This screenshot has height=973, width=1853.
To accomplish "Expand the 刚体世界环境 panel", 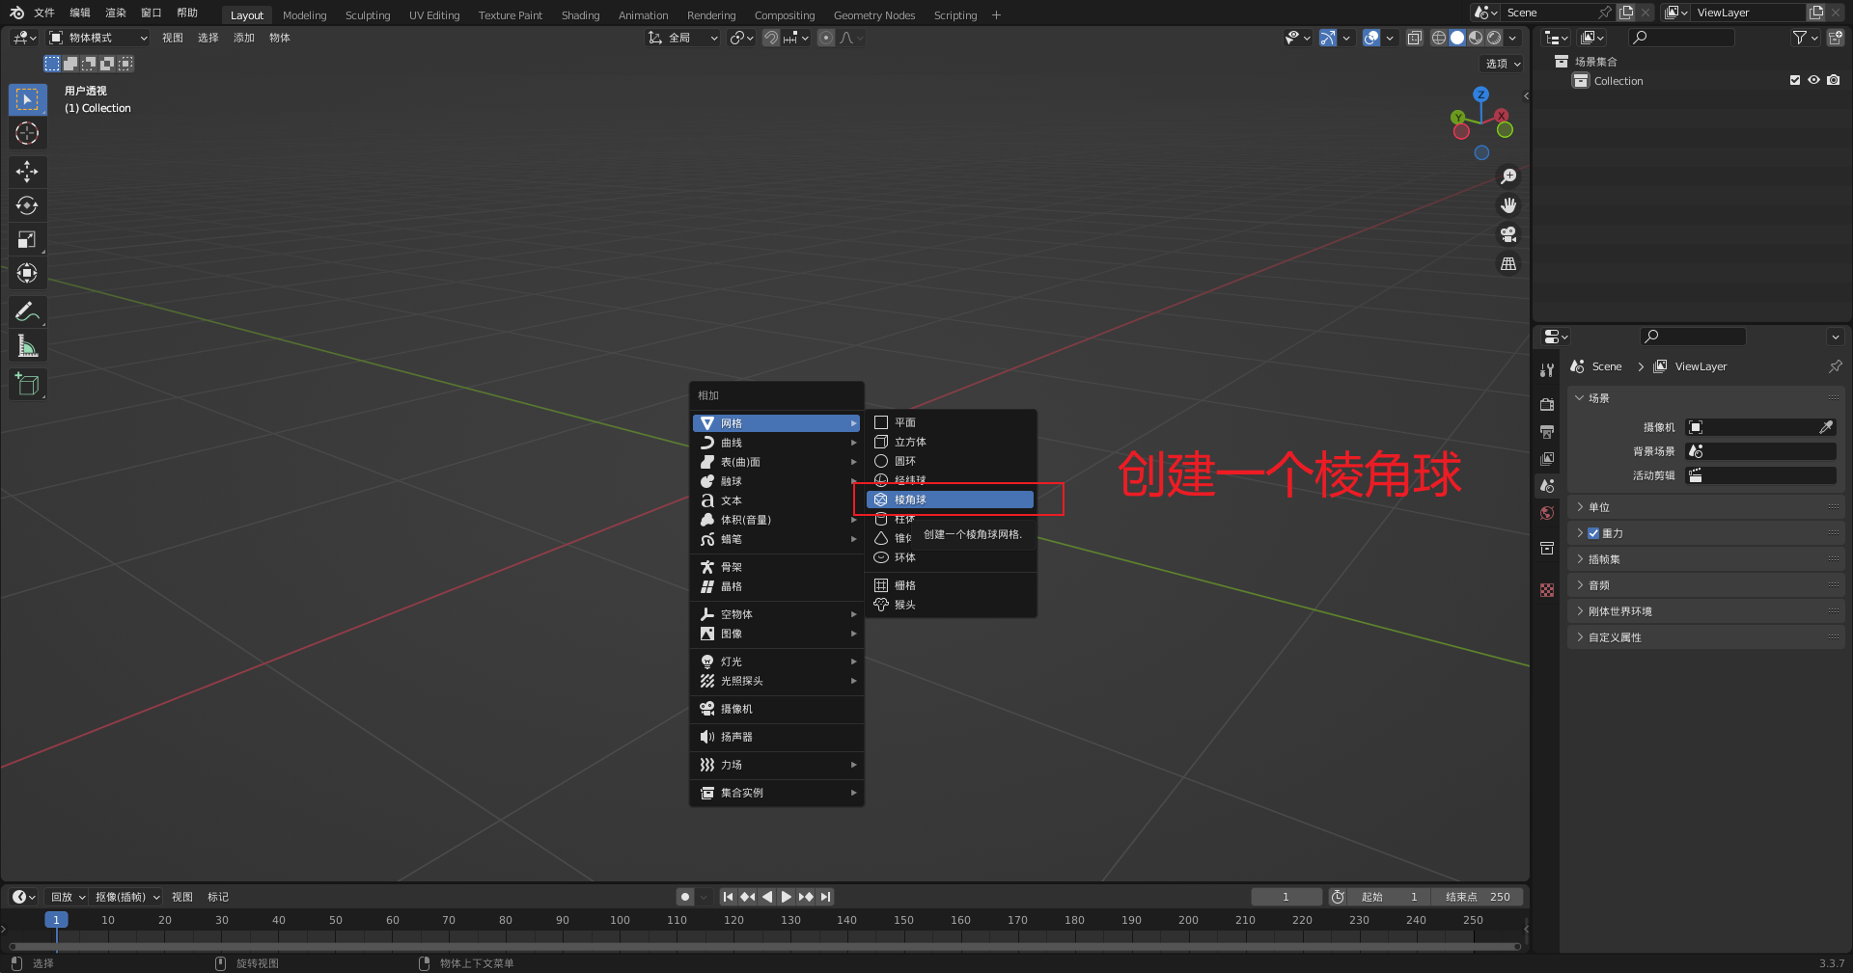I will (x=1619, y=611).
